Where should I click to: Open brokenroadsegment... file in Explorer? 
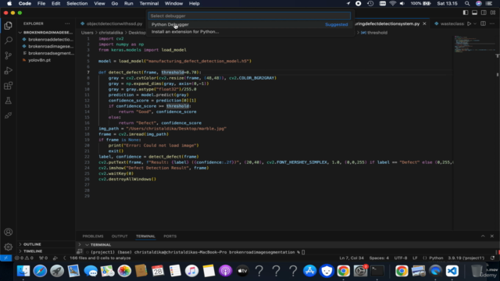coord(45,53)
